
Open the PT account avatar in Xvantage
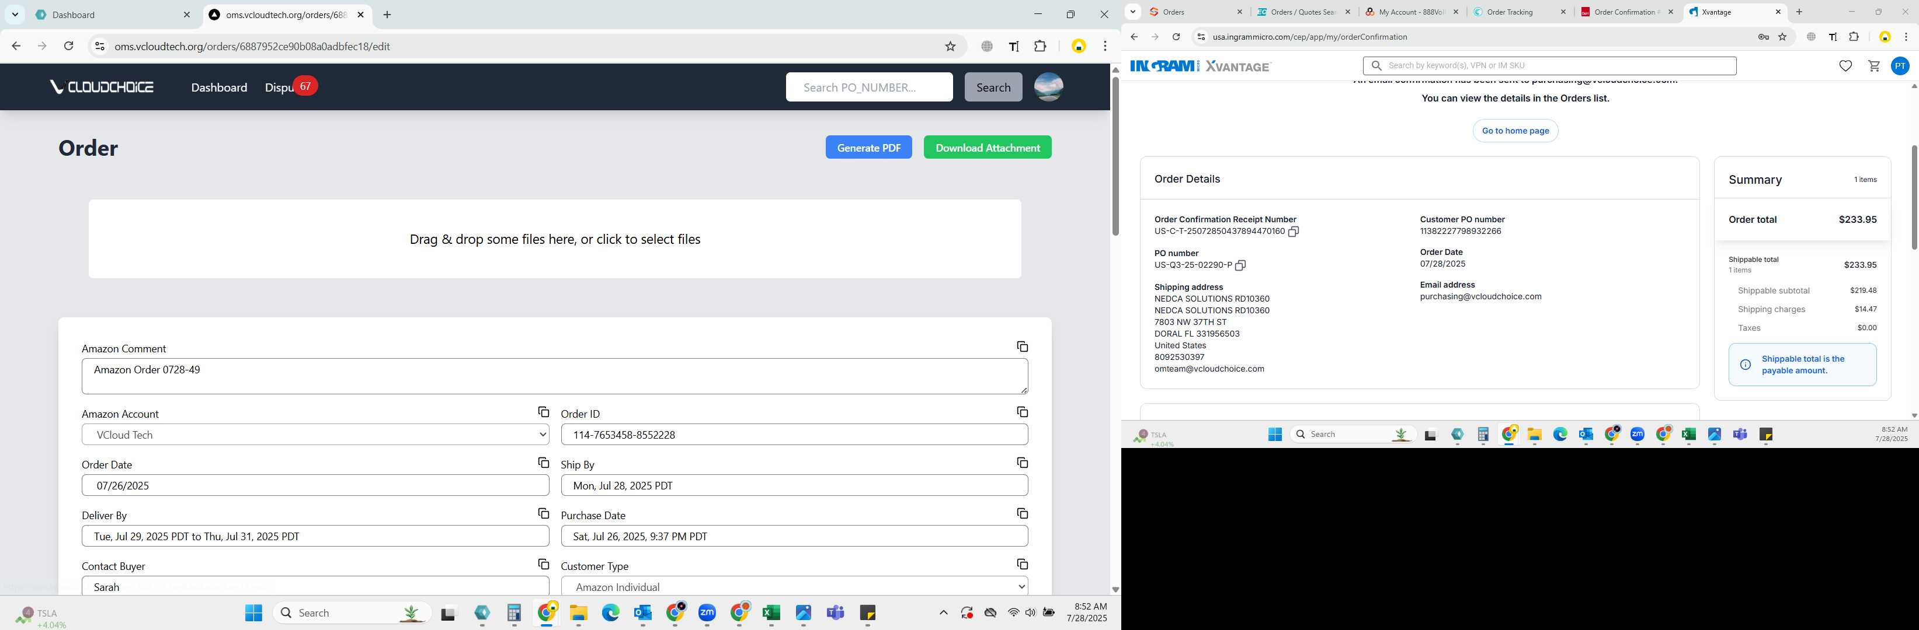tap(1900, 66)
